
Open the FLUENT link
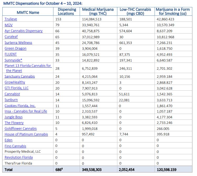click(10, 54)
